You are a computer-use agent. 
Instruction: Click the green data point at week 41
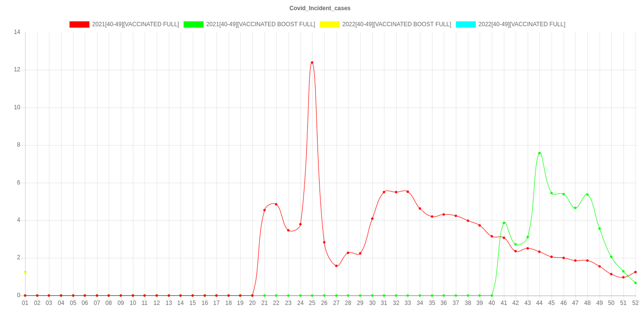pyautogui.click(x=504, y=223)
